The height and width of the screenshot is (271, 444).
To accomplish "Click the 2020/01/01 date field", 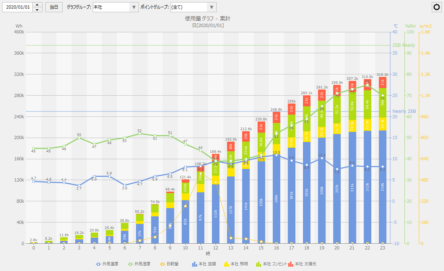I will (x=18, y=7).
